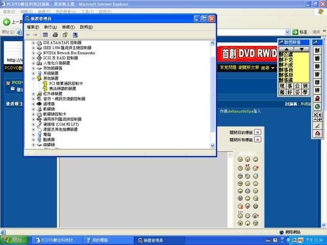Scan for hardware changes with the toolbar icon
The image size is (327, 245).
click(x=75, y=35)
